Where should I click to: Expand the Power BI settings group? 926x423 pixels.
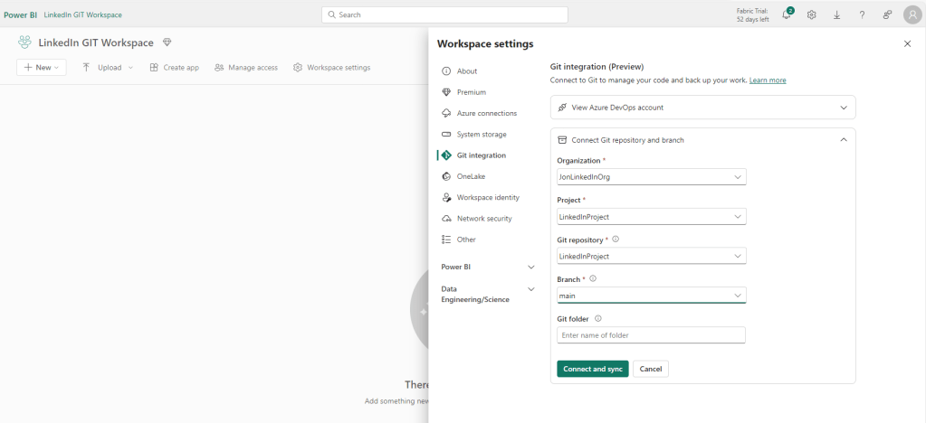pos(488,268)
